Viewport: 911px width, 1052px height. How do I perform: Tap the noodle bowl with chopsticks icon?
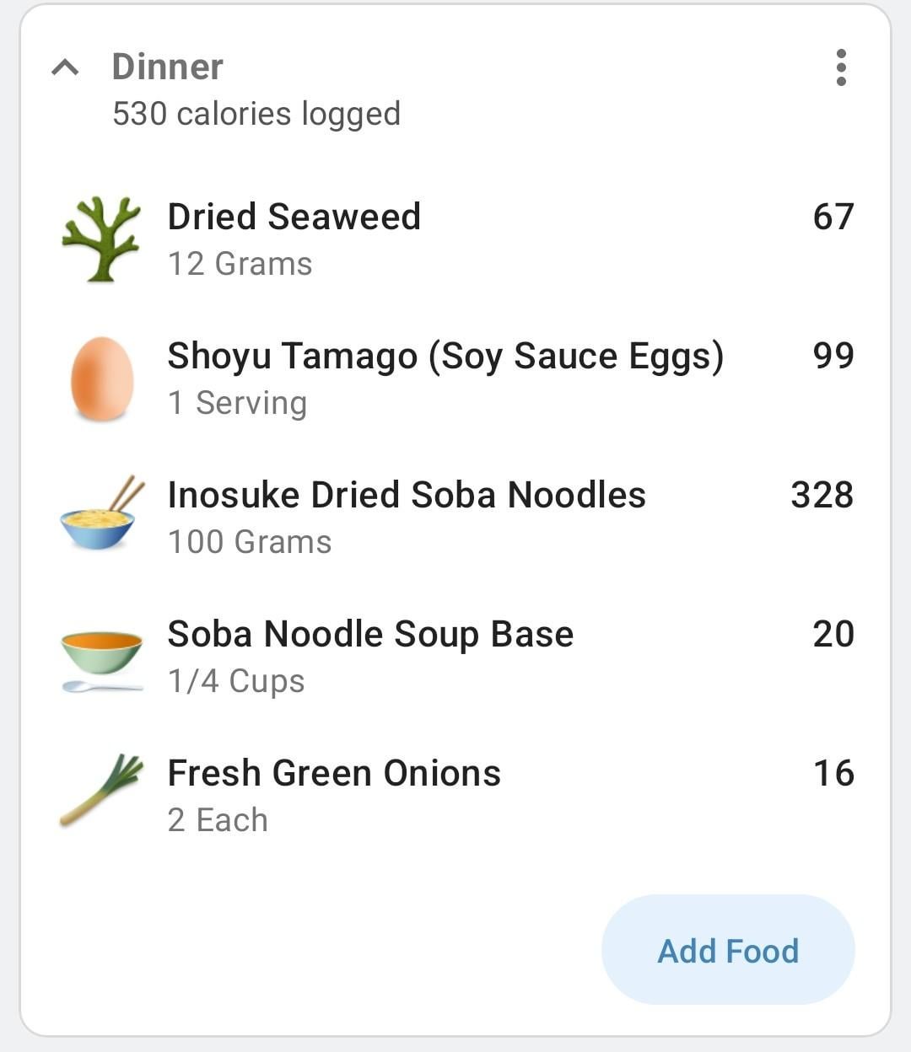tap(101, 513)
